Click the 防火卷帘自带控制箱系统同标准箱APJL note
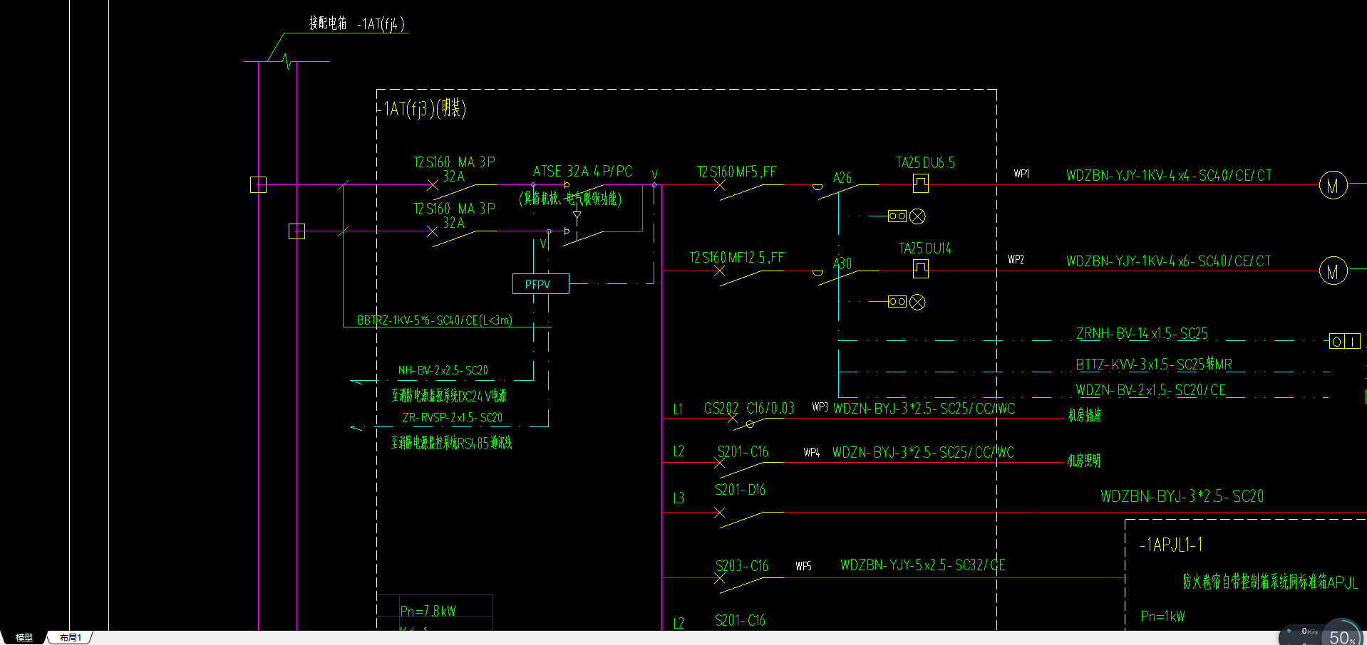This screenshot has height=645, width=1367. pos(1271,582)
